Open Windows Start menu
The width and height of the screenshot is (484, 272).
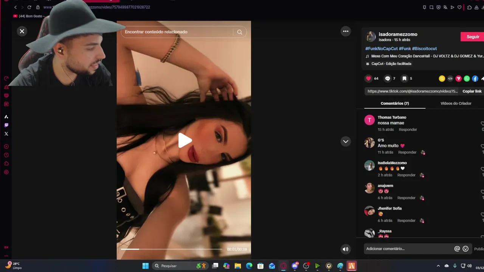tap(145, 266)
